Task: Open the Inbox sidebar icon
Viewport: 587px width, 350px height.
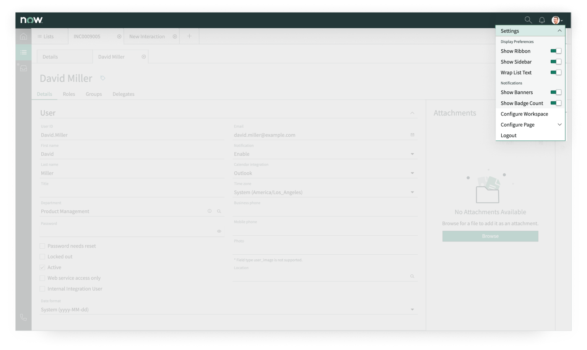Action: point(23,68)
